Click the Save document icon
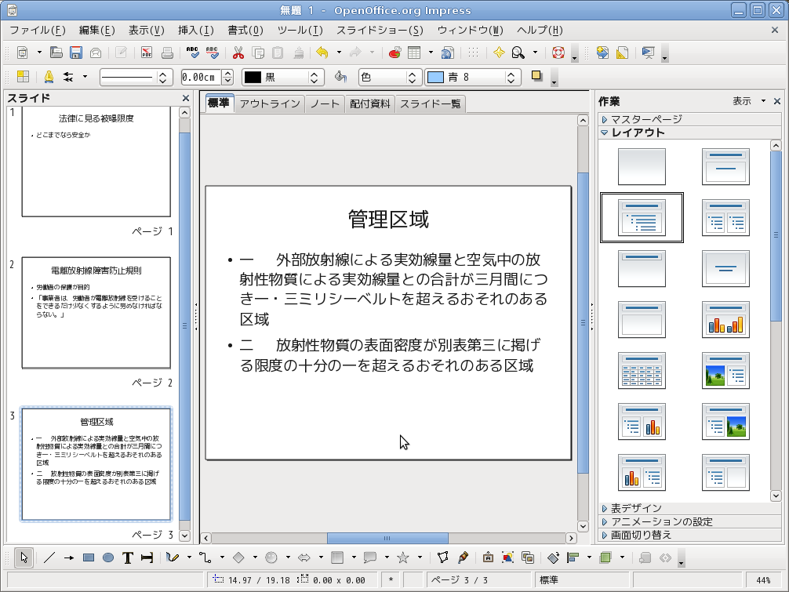The height and width of the screenshot is (592, 789). (x=76, y=53)
